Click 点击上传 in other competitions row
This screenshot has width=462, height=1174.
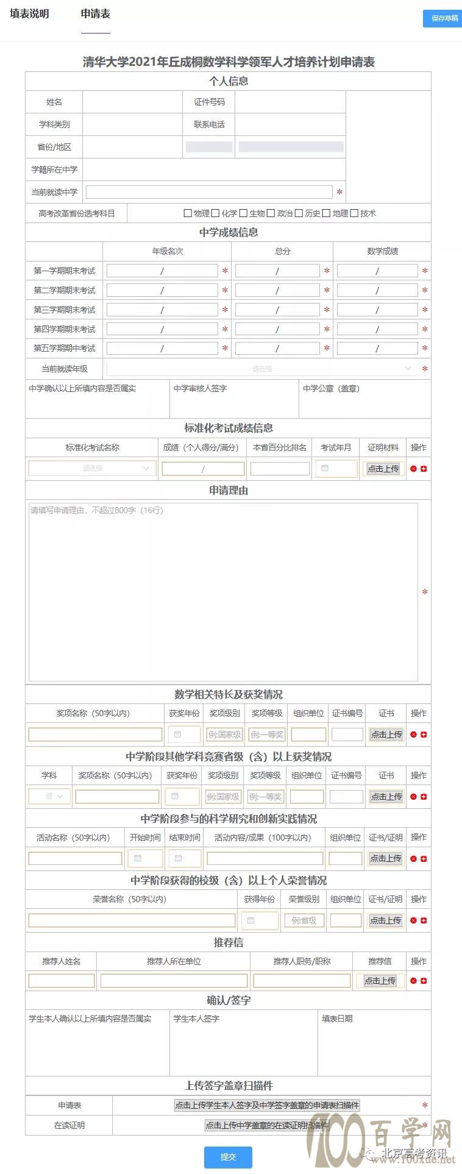[386, 796]
